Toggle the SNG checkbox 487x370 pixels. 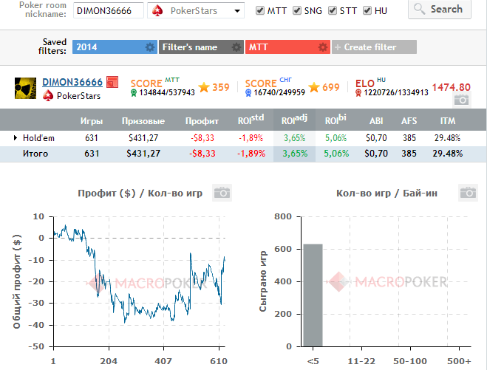point(297,10)
